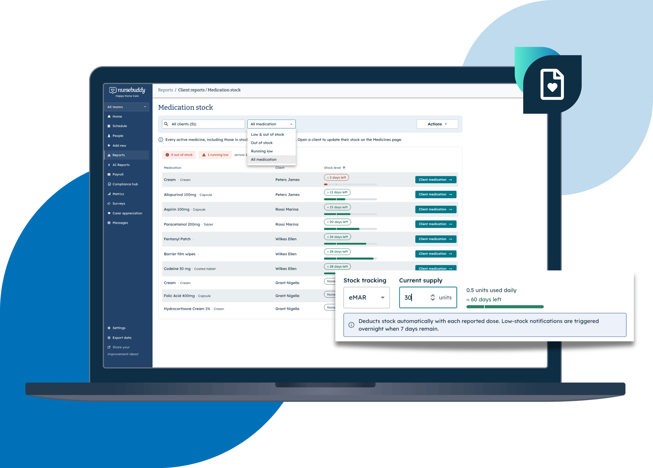
Task: Sort by Medication column header
Action: point(173,168)
